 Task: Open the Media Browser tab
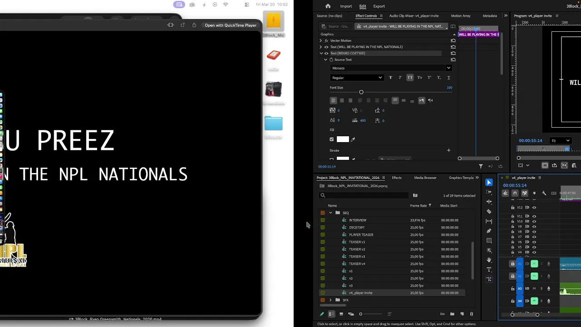tap(425, 178)
